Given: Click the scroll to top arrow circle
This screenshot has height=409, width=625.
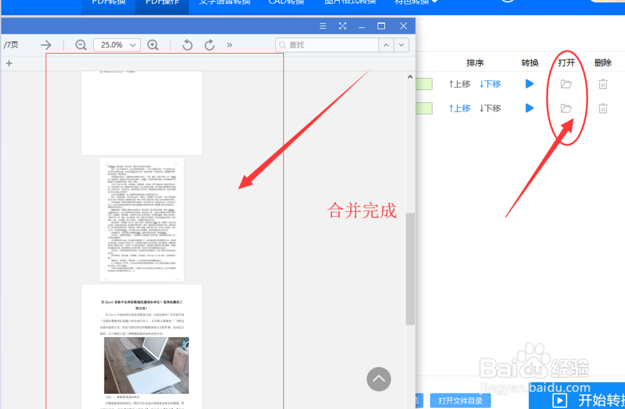Looking at the screenshot, I should 379,379.
